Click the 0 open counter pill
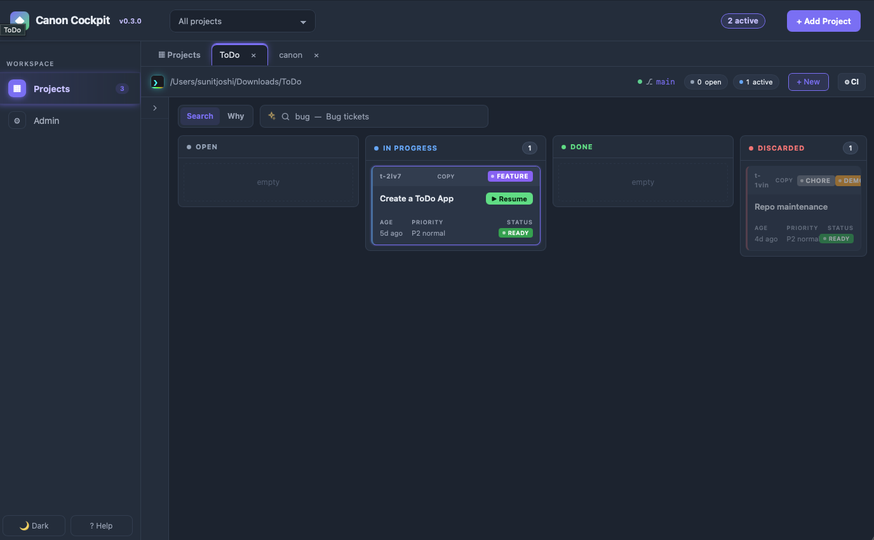This screenshot has height=540, width=874. pyautogui.click(x=706, y=82)
